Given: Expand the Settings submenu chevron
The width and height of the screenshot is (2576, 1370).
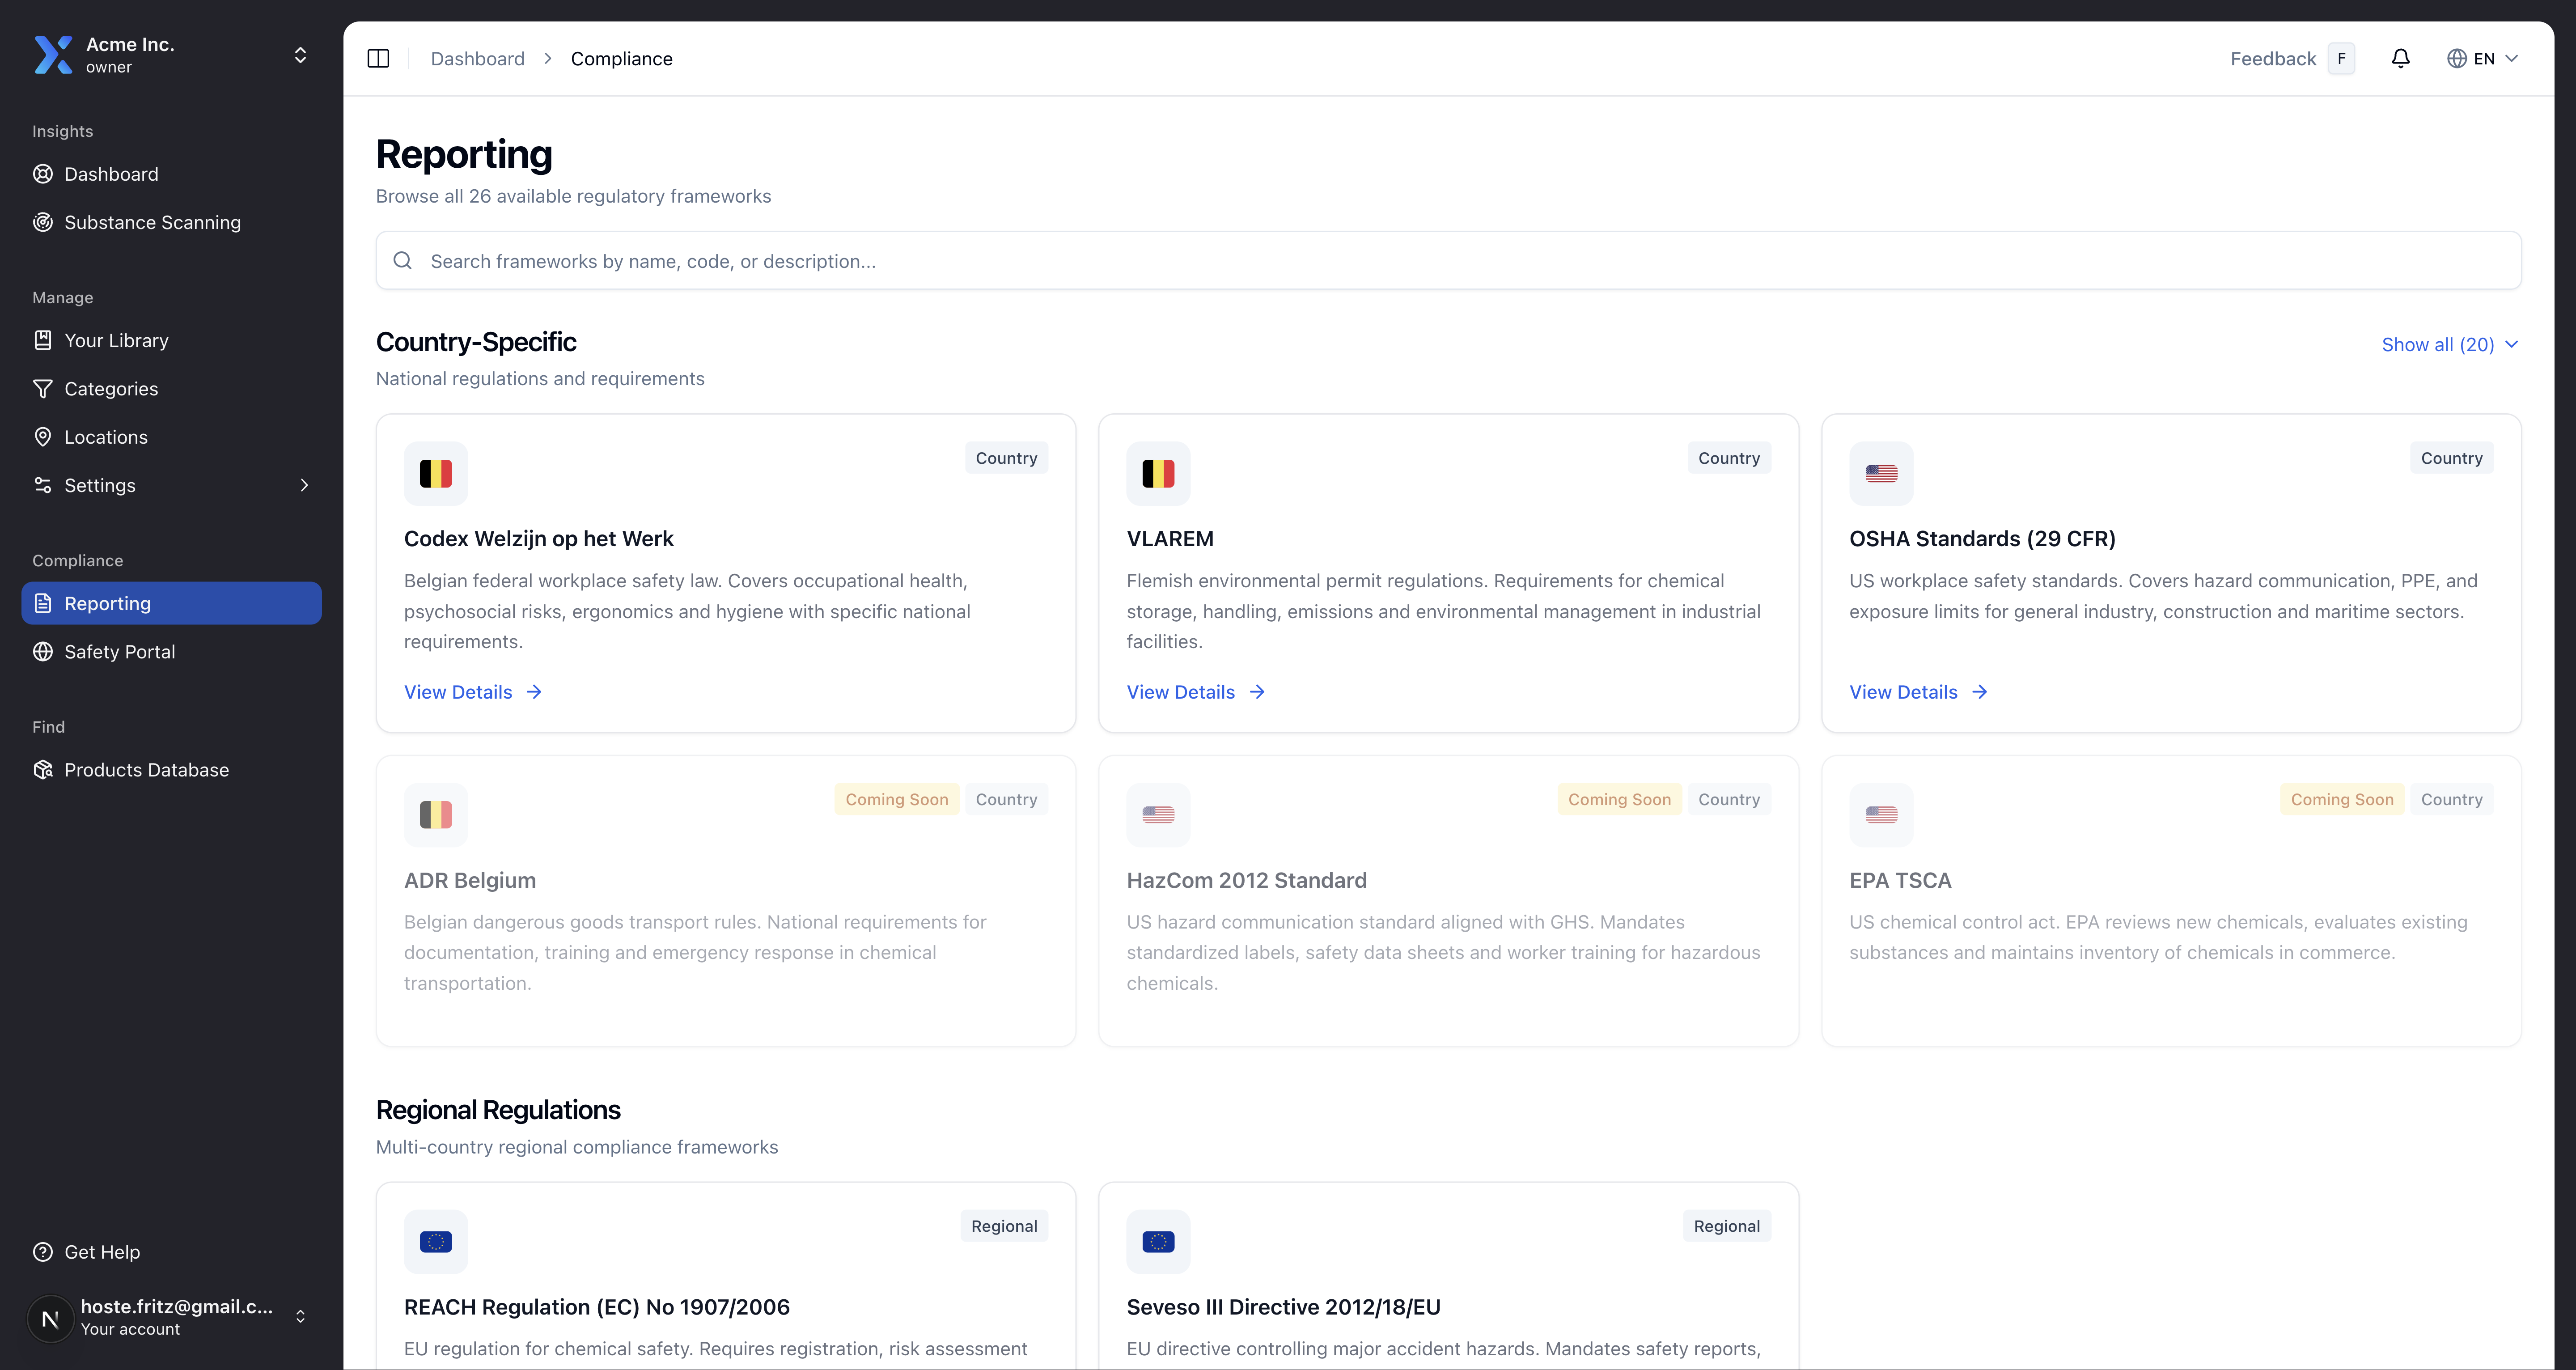Looking at the screenshot, I should pyautogui.click(x=305, y=485).
